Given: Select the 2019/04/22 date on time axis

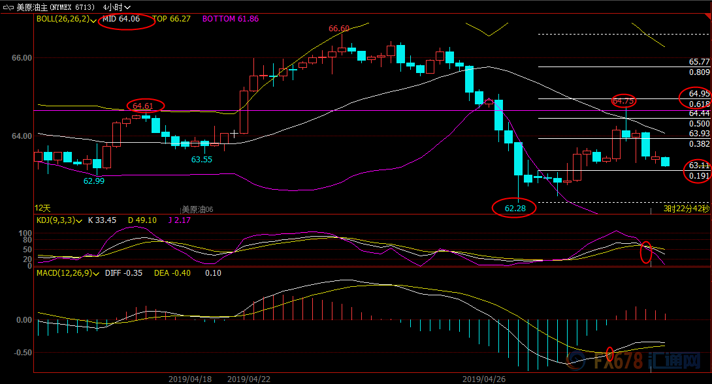Looking at the screenshot, I should pos(249,379).
